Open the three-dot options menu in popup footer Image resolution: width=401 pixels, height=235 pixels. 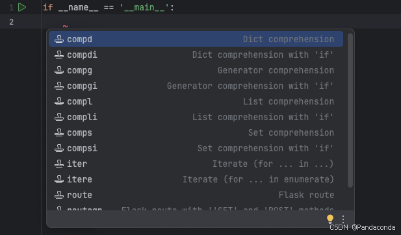click(x=343, y=219)
